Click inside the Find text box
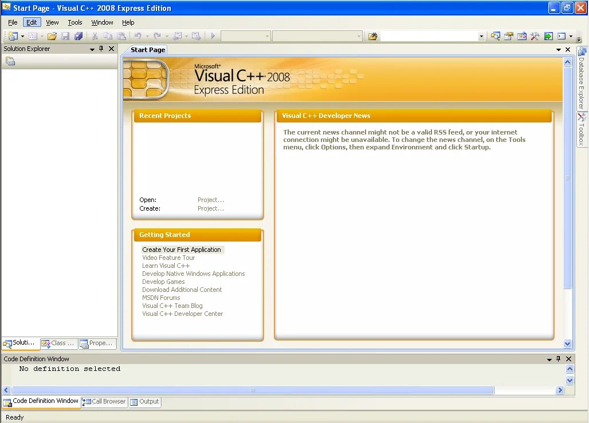 click(x=429, y=37)
